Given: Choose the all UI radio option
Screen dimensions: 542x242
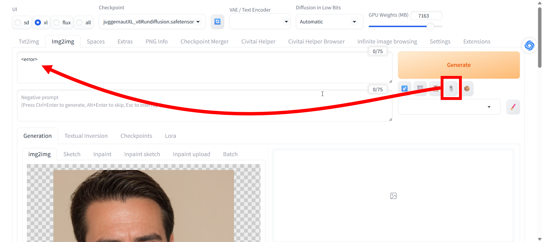Looking at the screenshot, I should click(80, 23).
